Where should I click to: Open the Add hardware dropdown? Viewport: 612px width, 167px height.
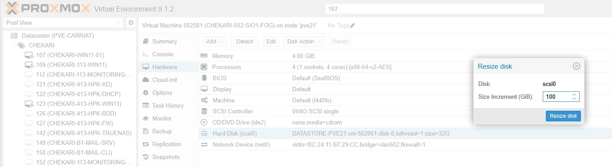point(215,42)
